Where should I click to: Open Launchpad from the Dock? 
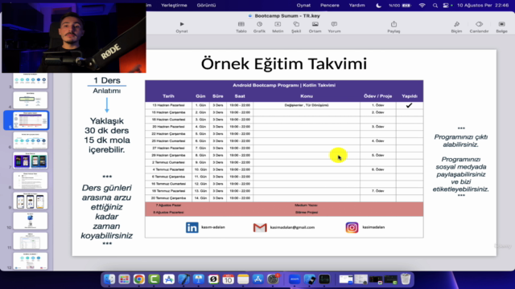point(124,279)
